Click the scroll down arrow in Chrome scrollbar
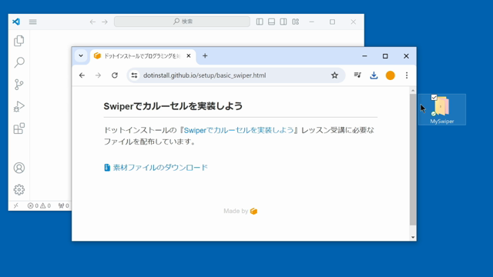The height and width of the screenshot is (277, 493). point(413,238)
